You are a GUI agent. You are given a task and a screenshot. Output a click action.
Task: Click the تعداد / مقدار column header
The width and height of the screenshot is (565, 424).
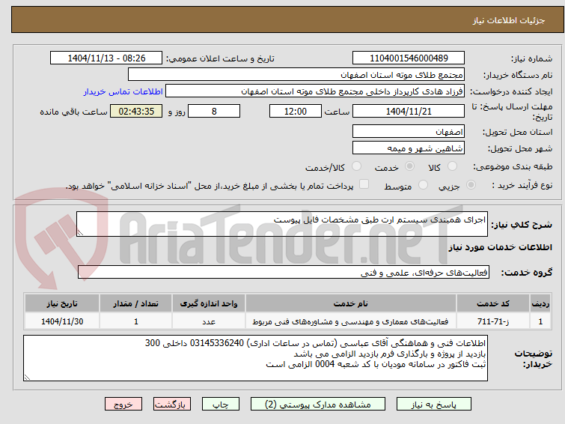tap(136, 303)
